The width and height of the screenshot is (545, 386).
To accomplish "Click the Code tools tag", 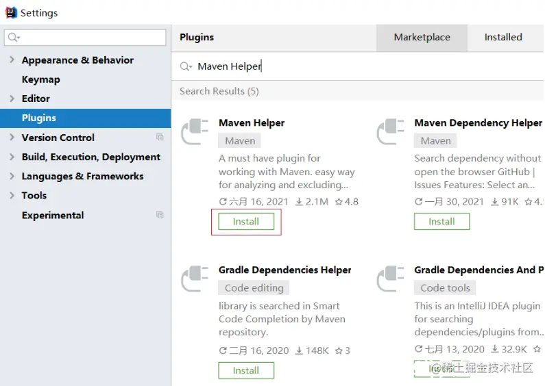I will 445,288.
